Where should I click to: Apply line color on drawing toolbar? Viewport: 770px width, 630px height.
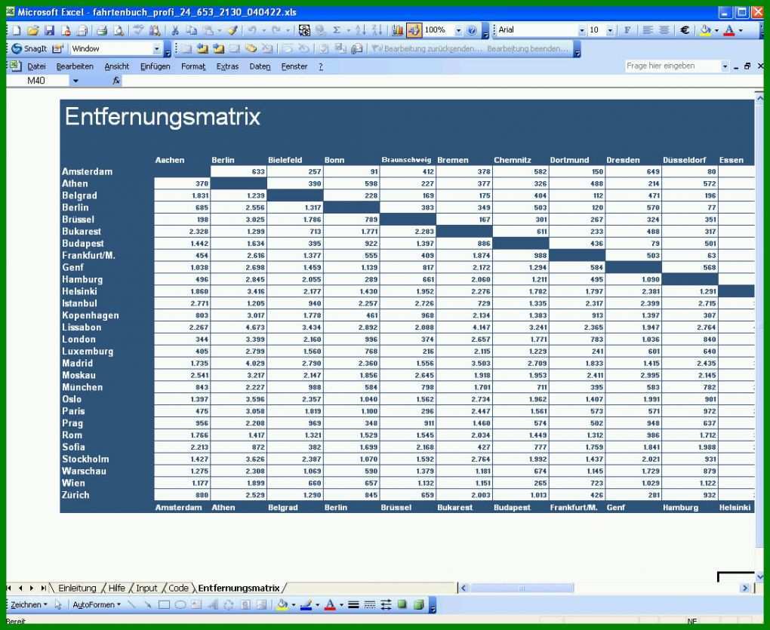[306, 604]
